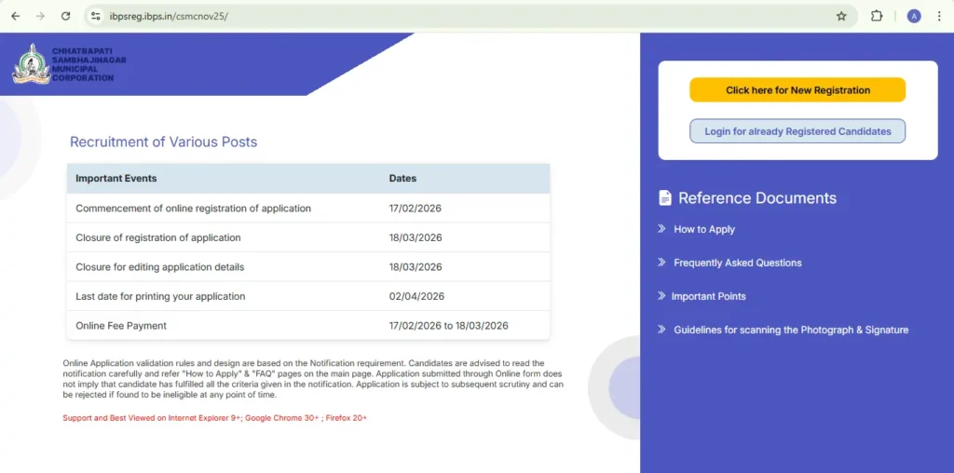Open the Frequently Asked Questions link

point(737,263)
